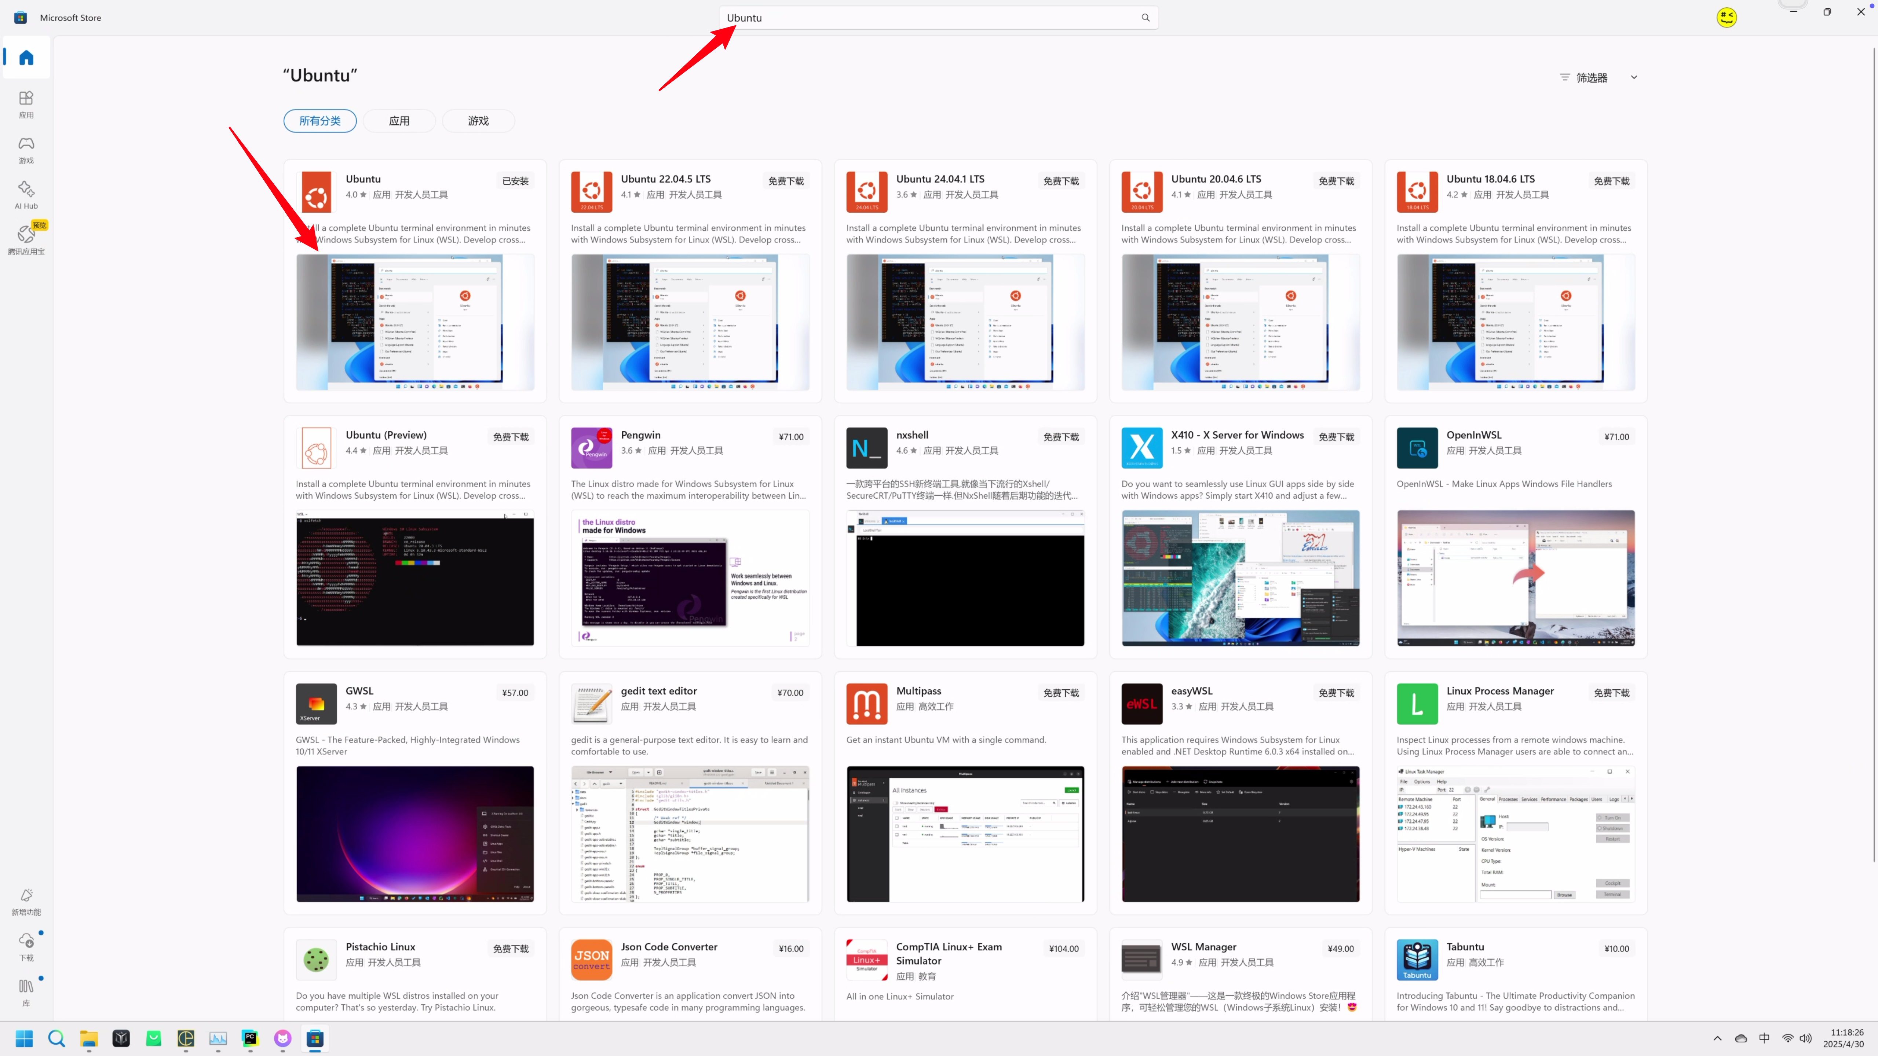Click the Ubuntu app icon
The height and width of the screenshot is (1056, 1878).
(x=317, y=192)
